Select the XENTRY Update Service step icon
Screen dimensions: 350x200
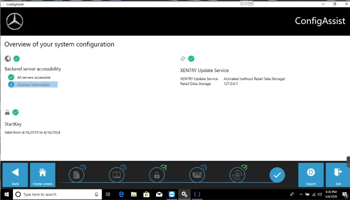(x=237, y=175)
